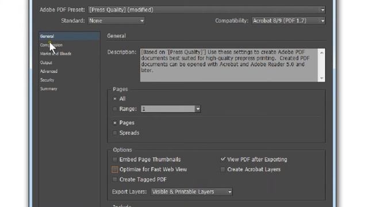
Task: Click the page Range input field
Action: click(x=168, y=109)
